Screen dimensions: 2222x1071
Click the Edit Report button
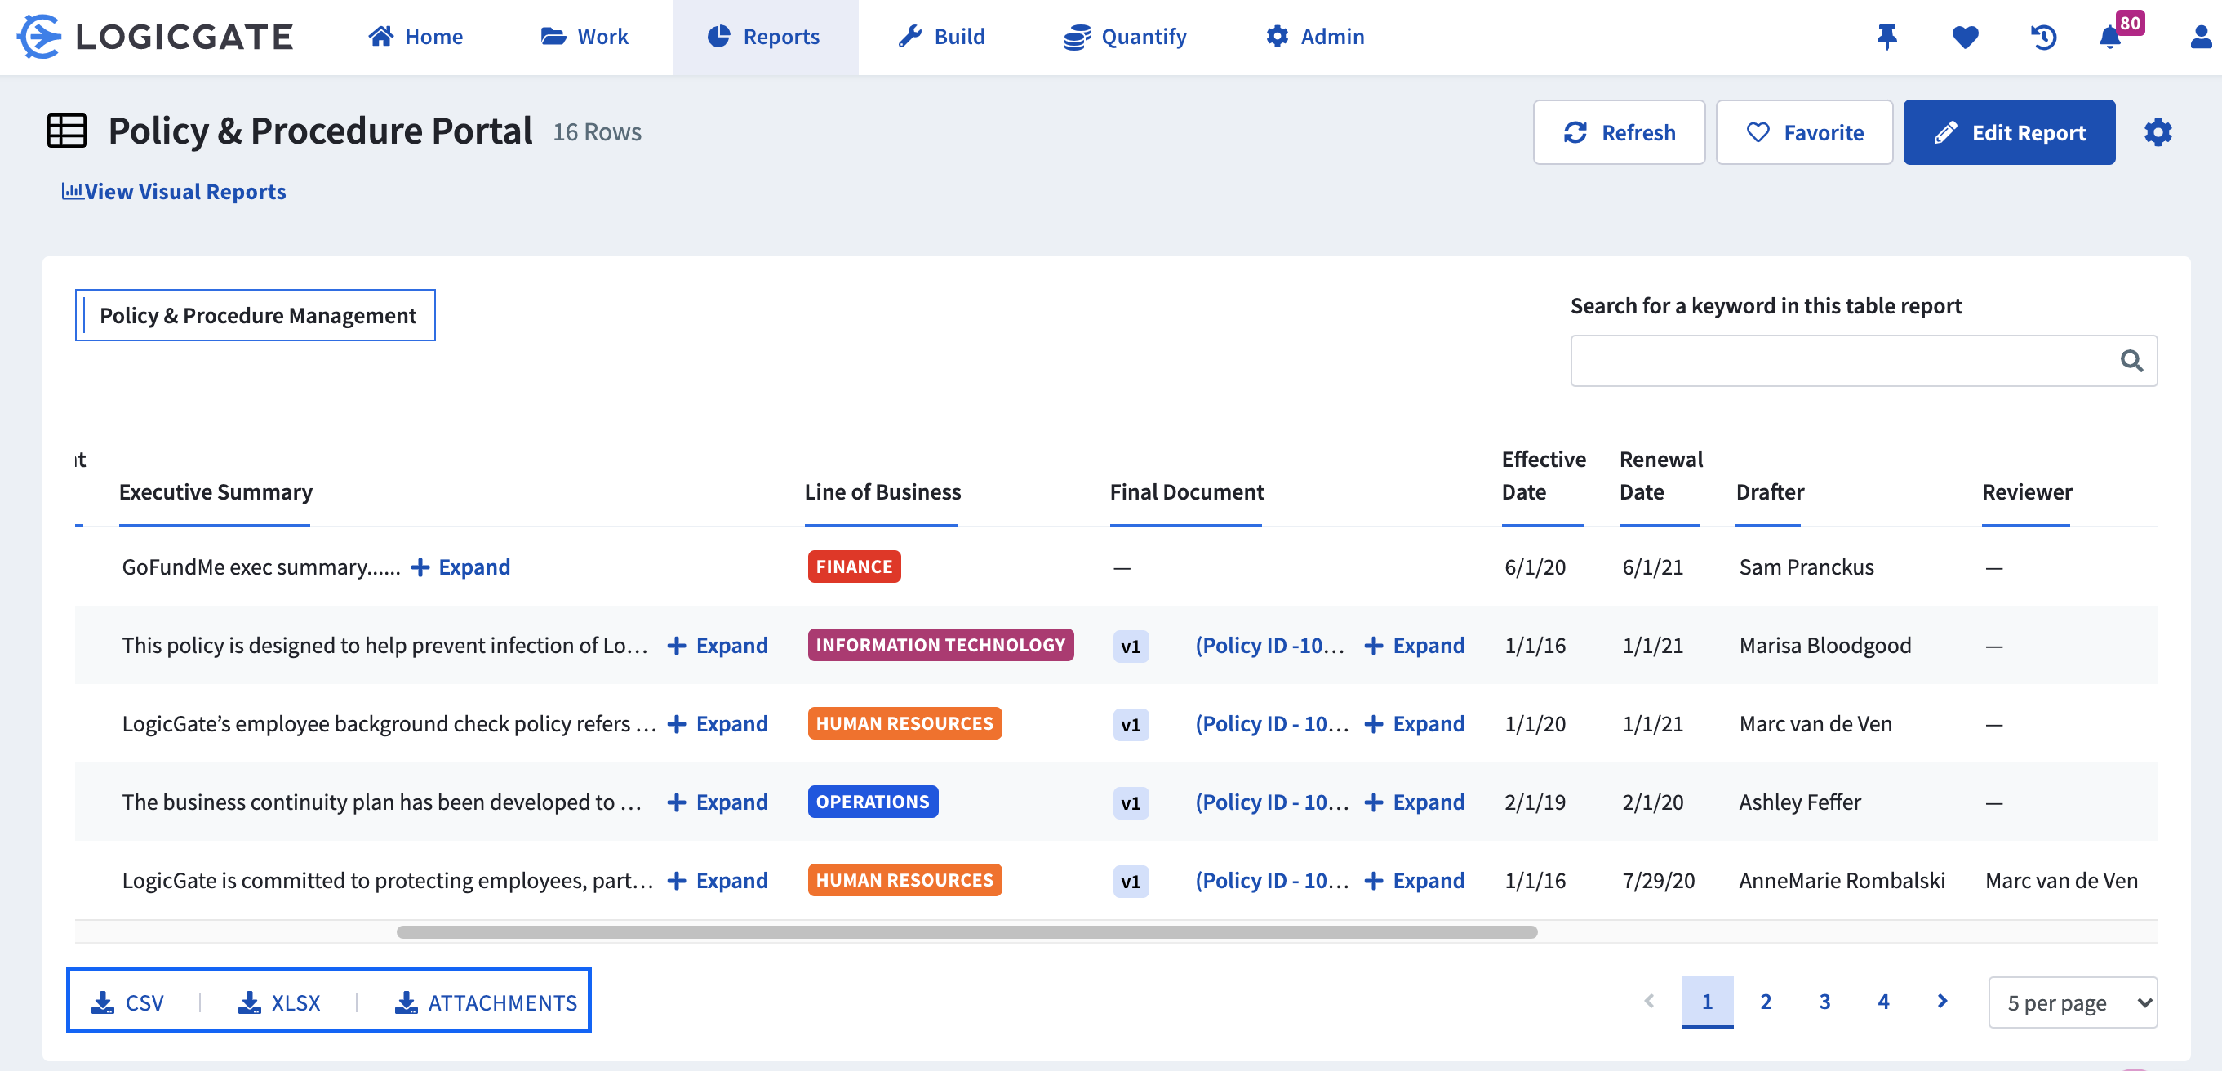click(2009, 132)
